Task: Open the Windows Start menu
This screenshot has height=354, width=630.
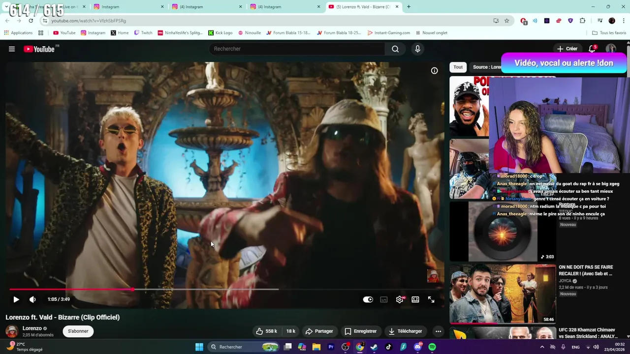Action: pyautogui.click(x=199, y=347)
